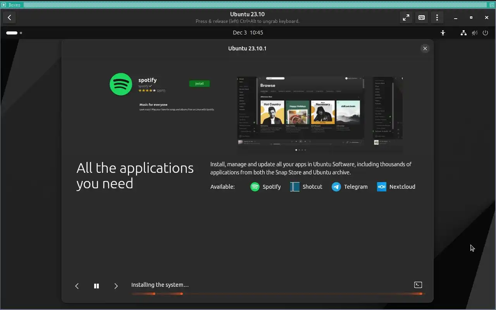The height and width of the screenshot is (310, 496).
Task: Click the Boxes app icon in title bar
Action: coord(4,5)
